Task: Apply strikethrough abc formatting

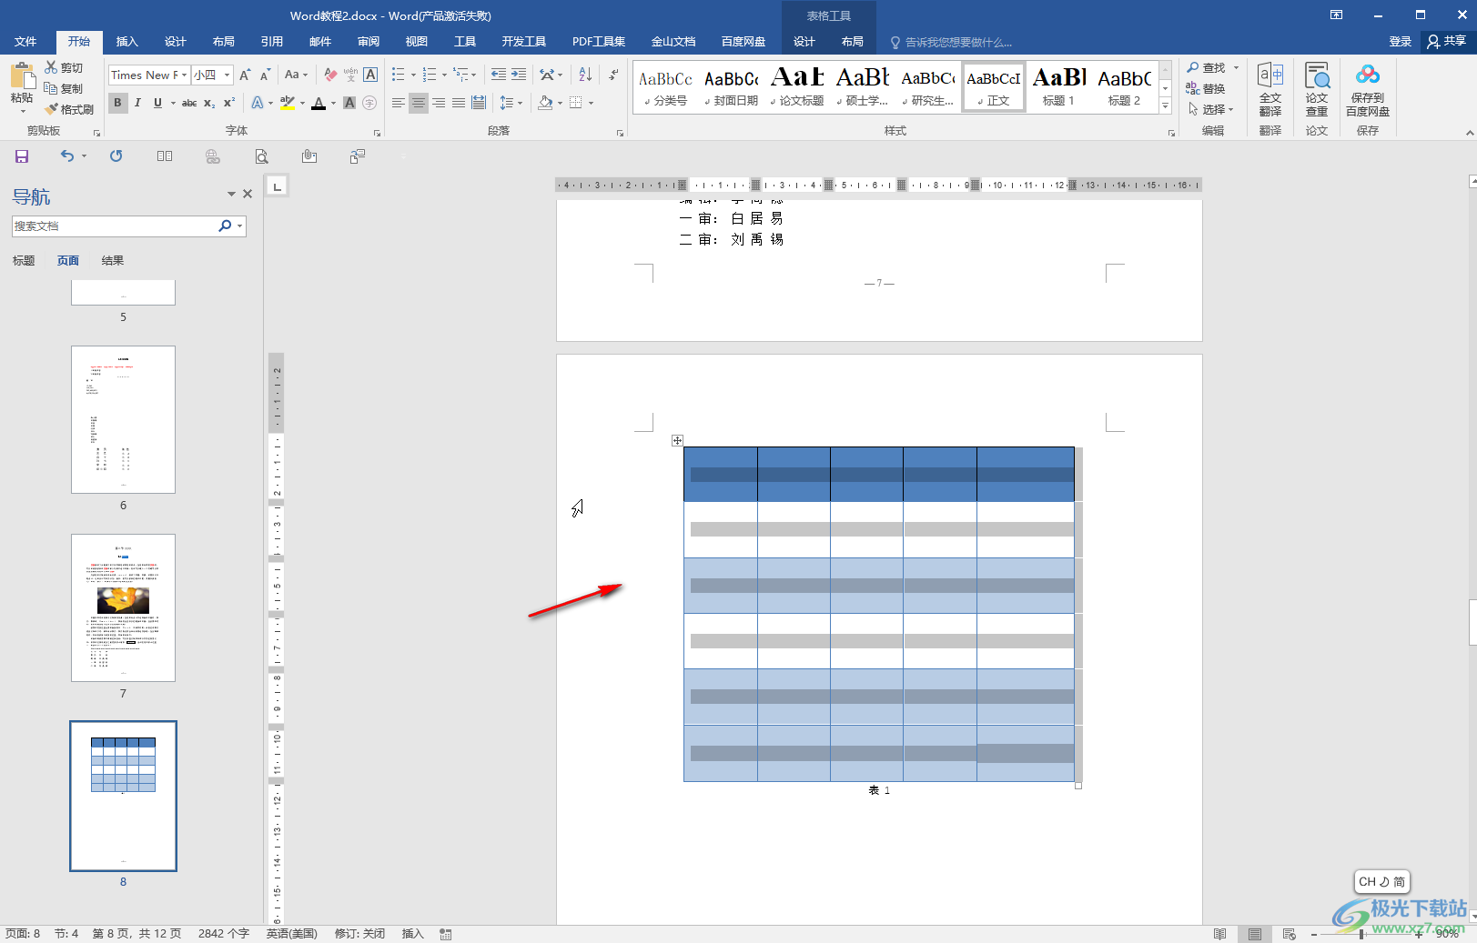Action: click(x=189, y=103)
